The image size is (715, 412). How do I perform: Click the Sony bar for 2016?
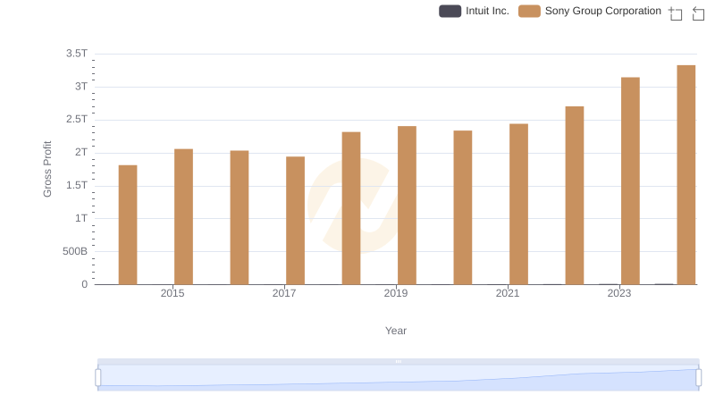point(240,217)
